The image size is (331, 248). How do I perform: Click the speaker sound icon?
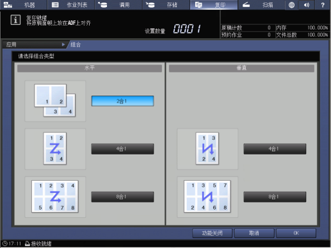[307, 4]
